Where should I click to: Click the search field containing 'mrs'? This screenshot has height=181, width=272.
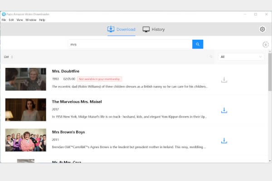(x=130, y=44)
